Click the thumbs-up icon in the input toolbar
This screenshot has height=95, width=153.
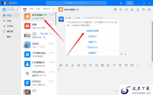(67, 65)
